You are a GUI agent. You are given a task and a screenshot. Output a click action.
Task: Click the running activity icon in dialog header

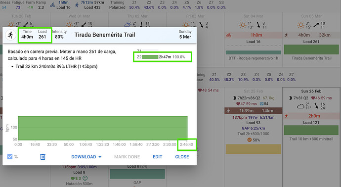10,35
